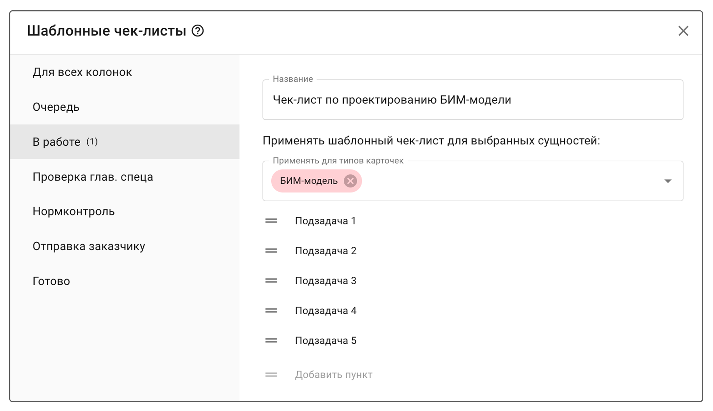Select the В работе column tab
Screen dimensions: 713x411
pos(125,142)
